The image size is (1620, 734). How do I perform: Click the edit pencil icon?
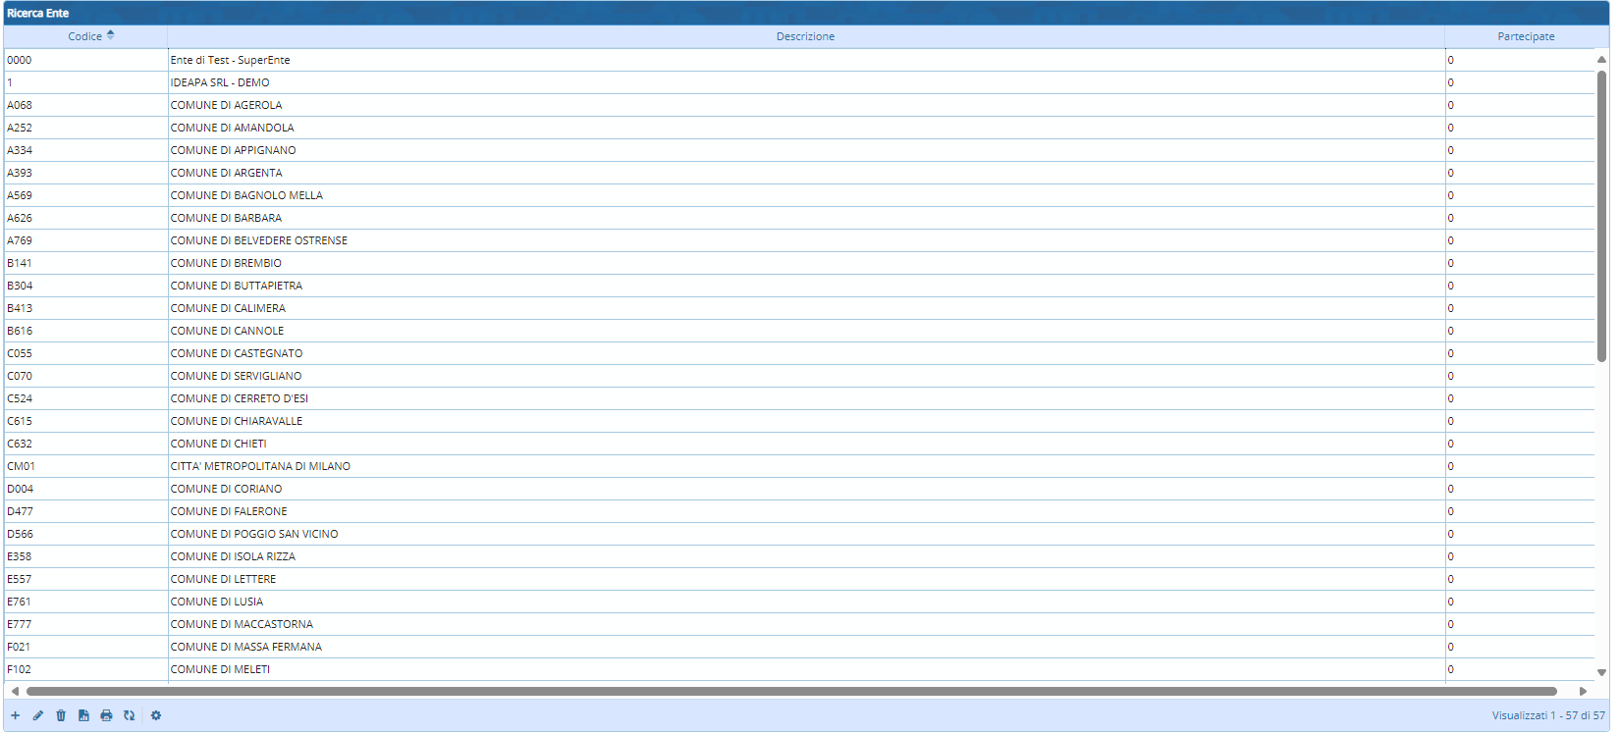click(38, 715)
